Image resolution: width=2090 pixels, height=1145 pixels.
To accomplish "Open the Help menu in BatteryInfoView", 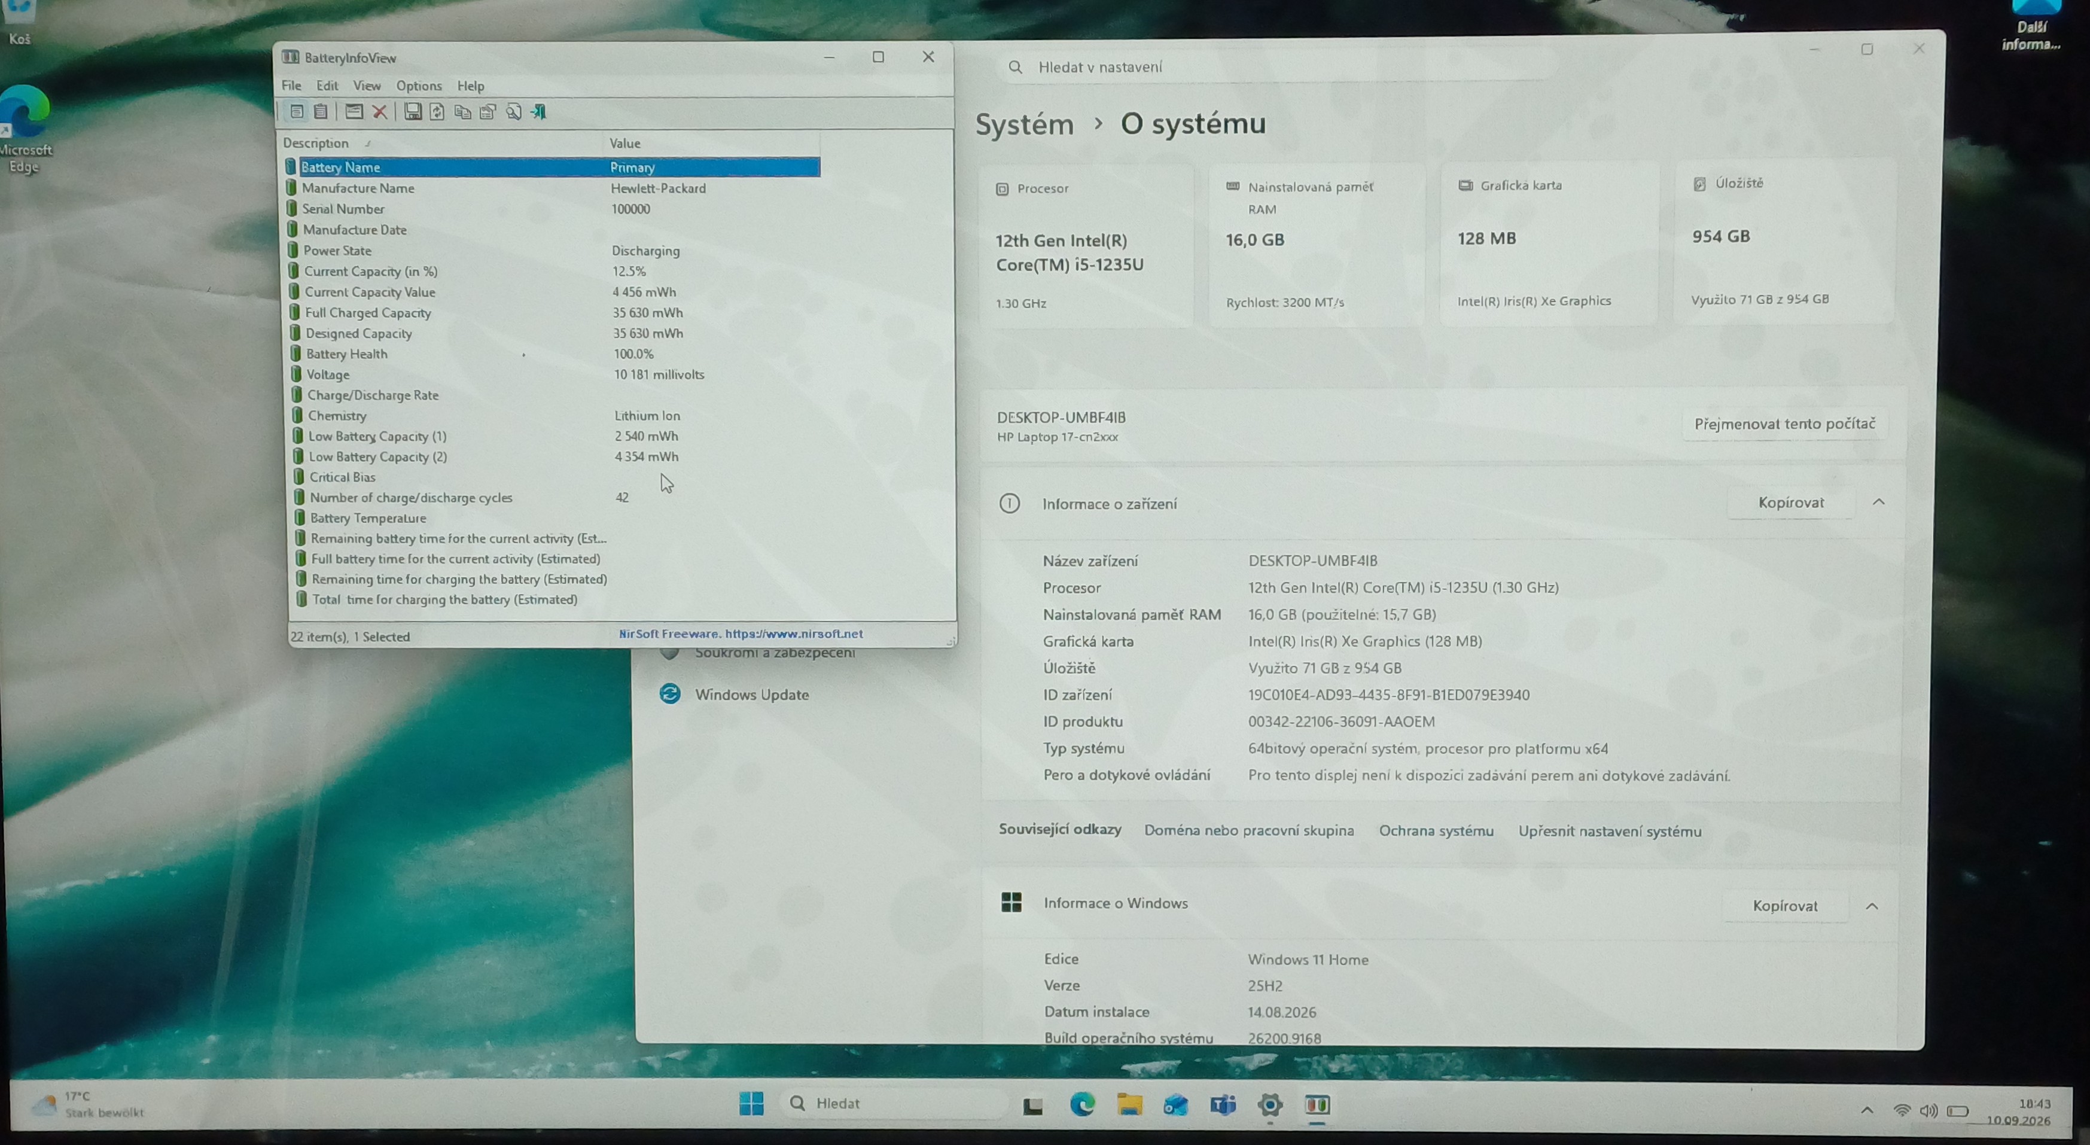I will pos(471,85).
